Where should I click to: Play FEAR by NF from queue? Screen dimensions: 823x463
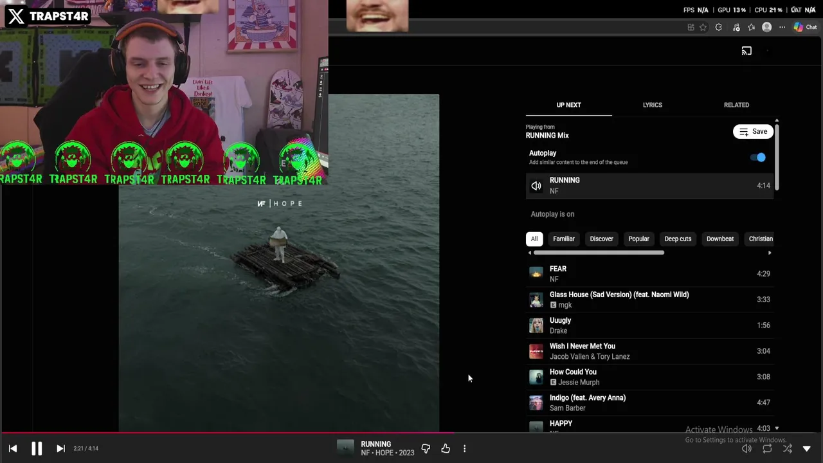[649, 274]
